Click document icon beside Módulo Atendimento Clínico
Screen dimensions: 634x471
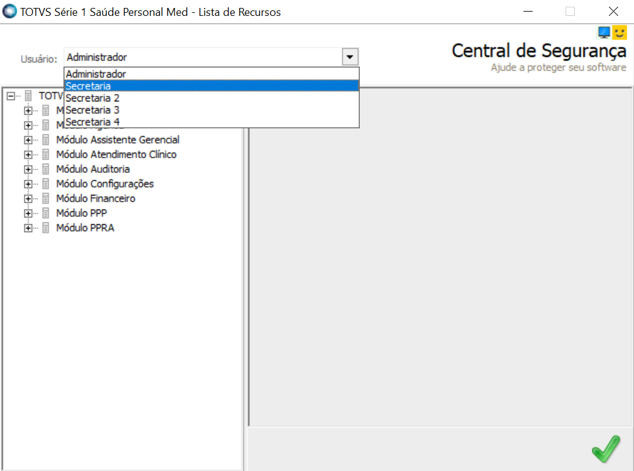click(x=46, y=155)
